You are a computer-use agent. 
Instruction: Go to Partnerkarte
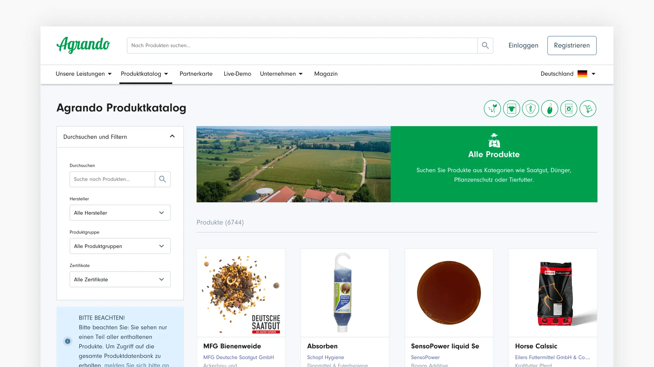(196, 74)
